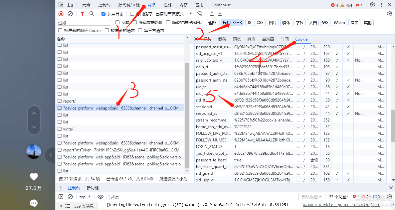Switch to 元素 panel tab

(x=86, y=5)
